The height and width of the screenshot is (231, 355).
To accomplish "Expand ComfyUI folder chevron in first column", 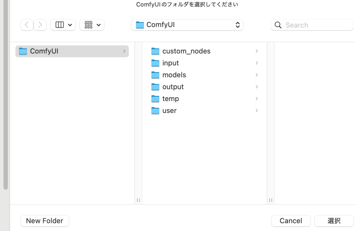I will pyautogui.click(x=124, y=51).
